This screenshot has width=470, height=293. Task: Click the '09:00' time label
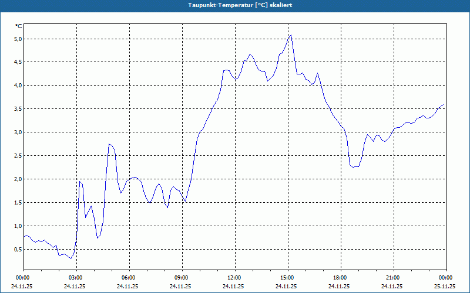tap(182, 278)
